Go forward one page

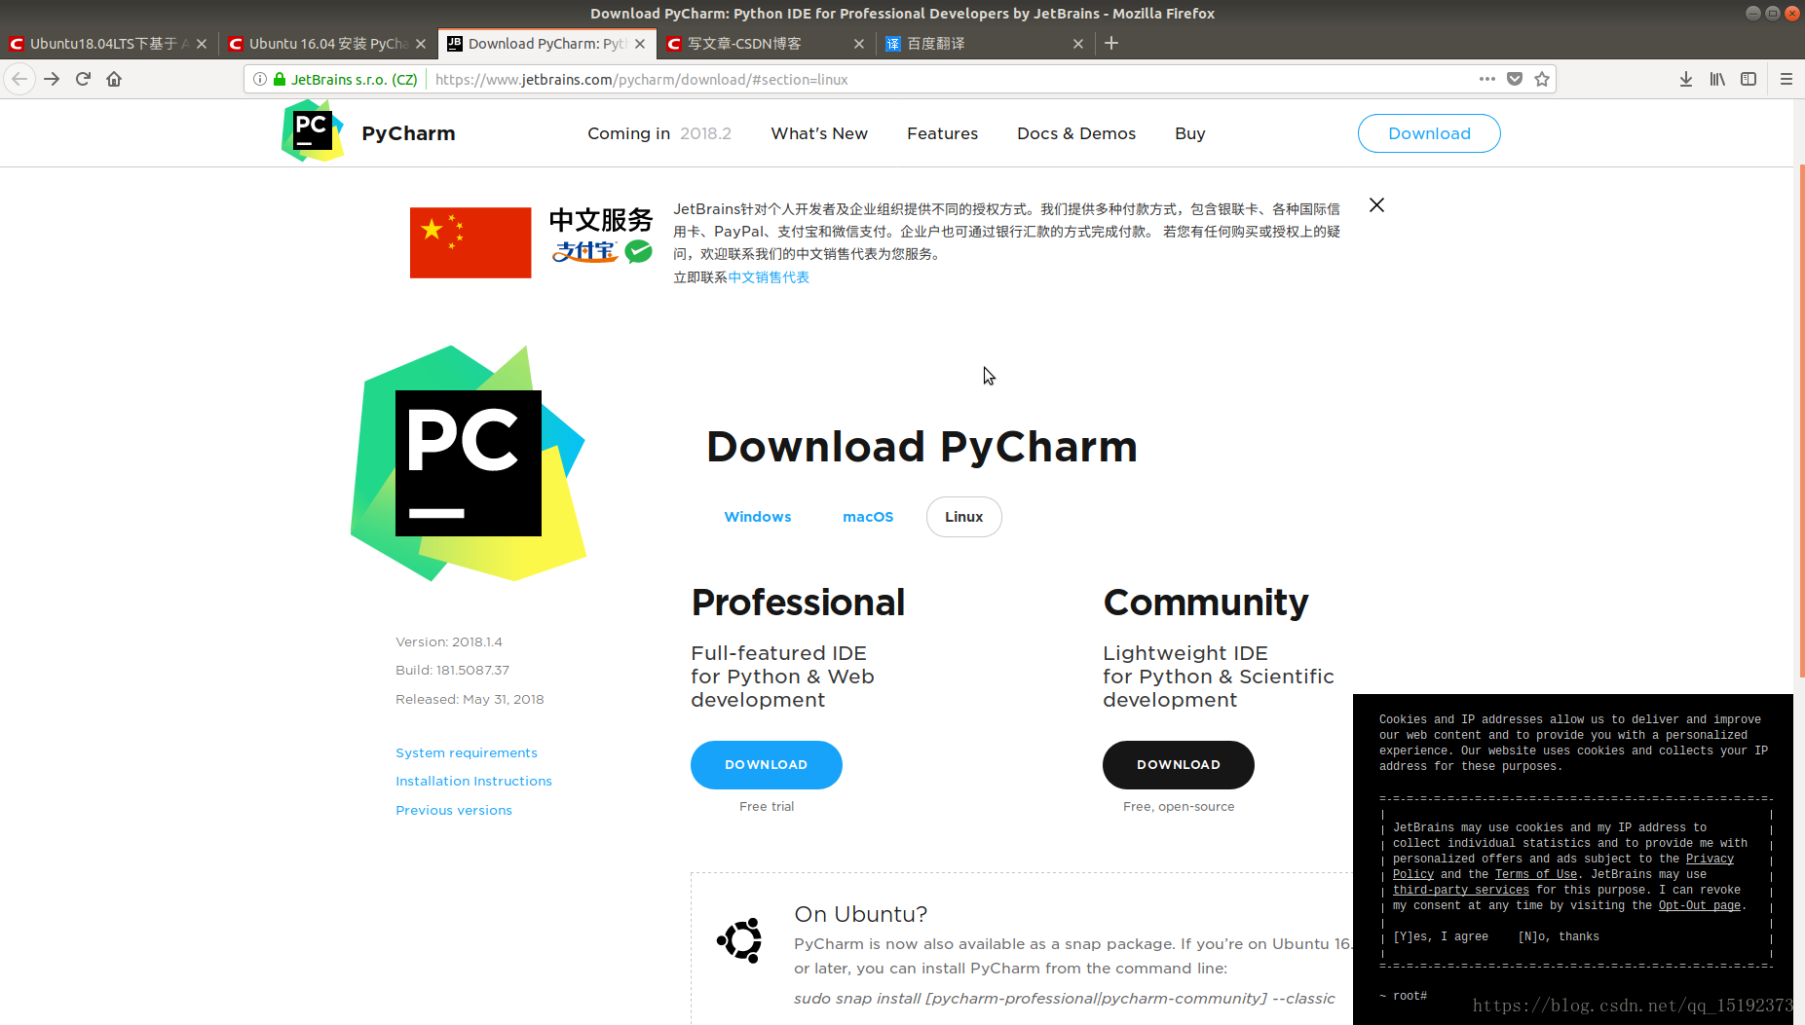click(x=52, y=79)
